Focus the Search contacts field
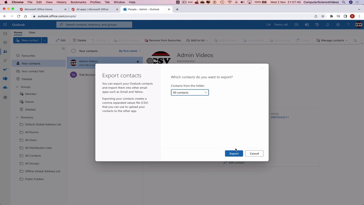364x205 pixels. (94, 25)
